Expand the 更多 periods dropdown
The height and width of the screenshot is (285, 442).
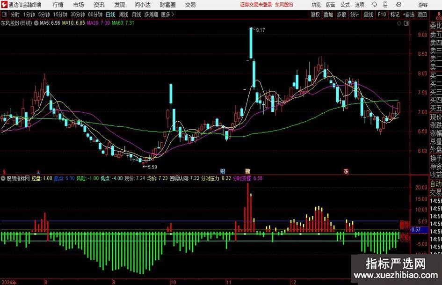click(167, 15)
